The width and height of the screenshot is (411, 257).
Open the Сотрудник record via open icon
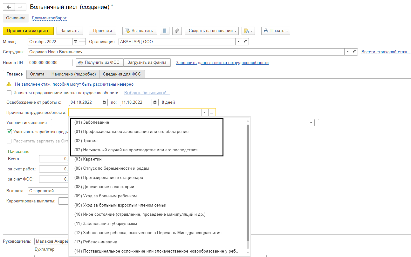355,52
